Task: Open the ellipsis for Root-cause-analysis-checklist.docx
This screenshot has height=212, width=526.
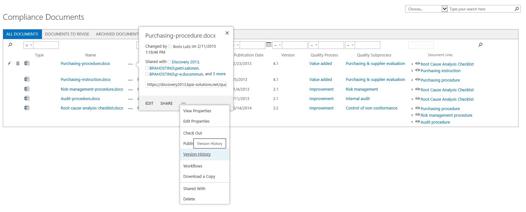Action: click(130, 109)
